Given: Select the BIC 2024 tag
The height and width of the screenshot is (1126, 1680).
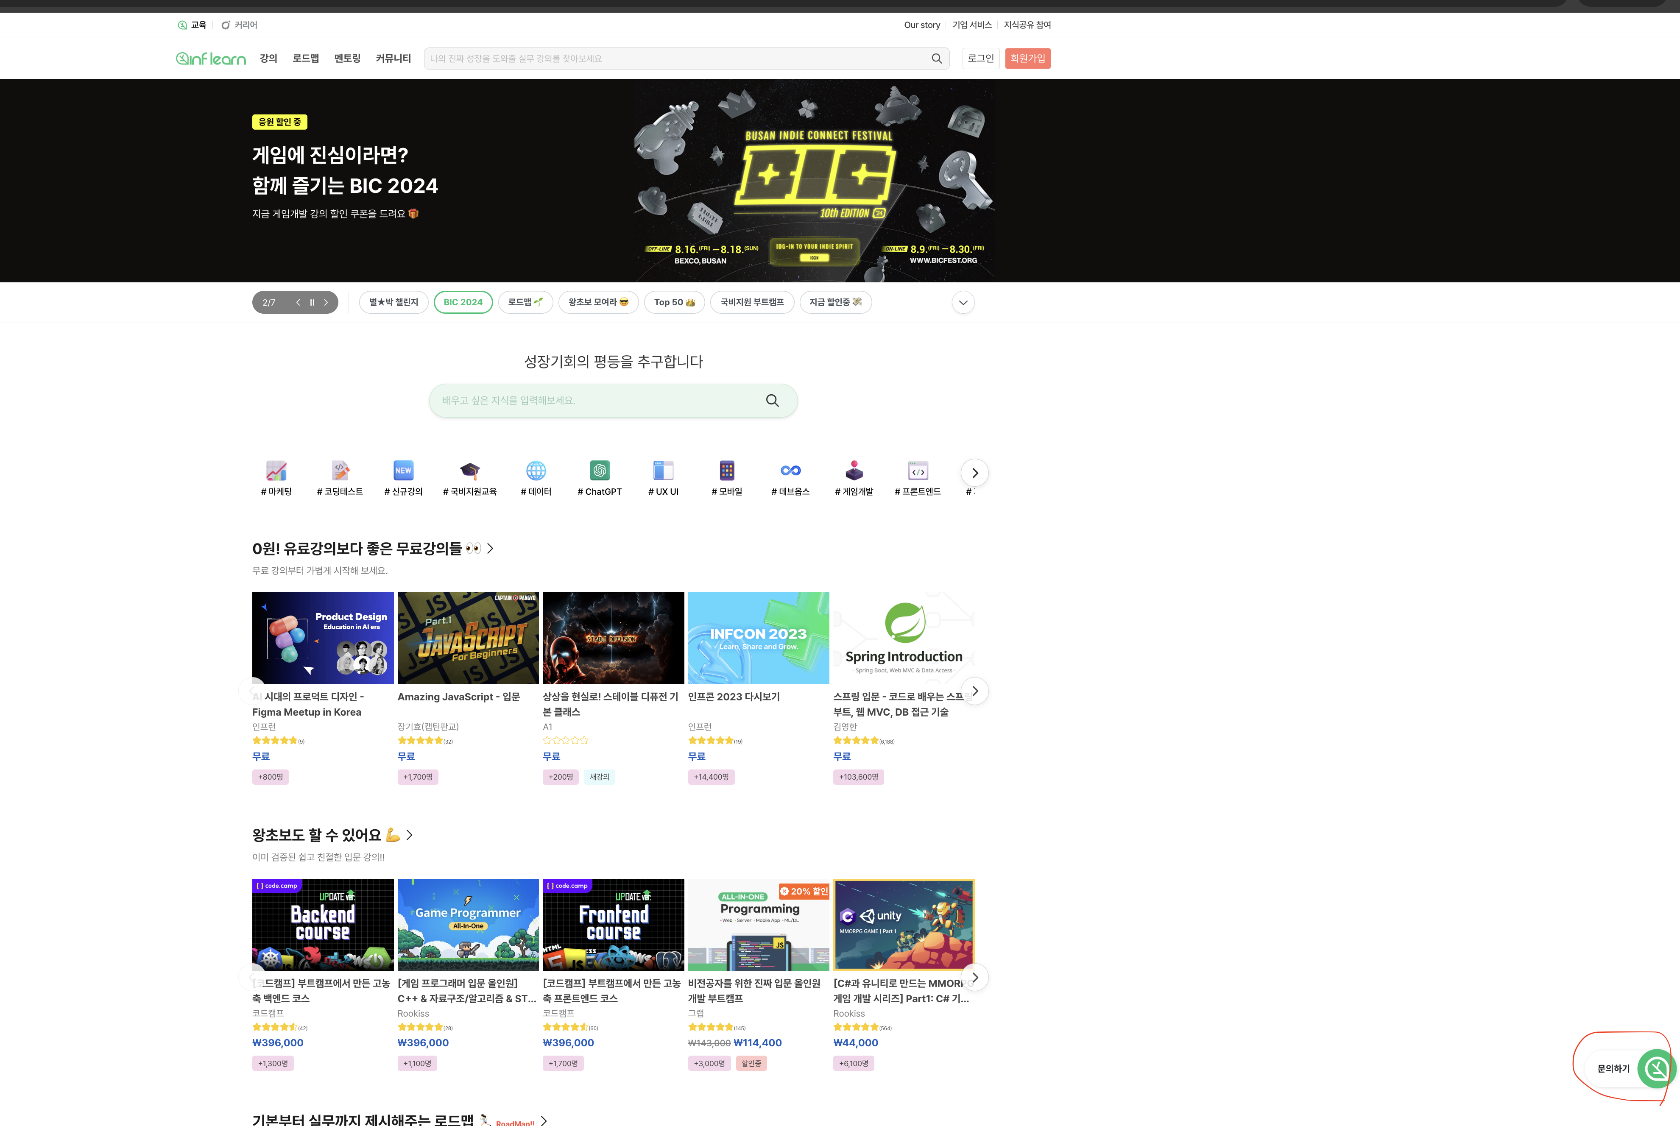Looking at the screenshot, I should click(x=463, y=302).
